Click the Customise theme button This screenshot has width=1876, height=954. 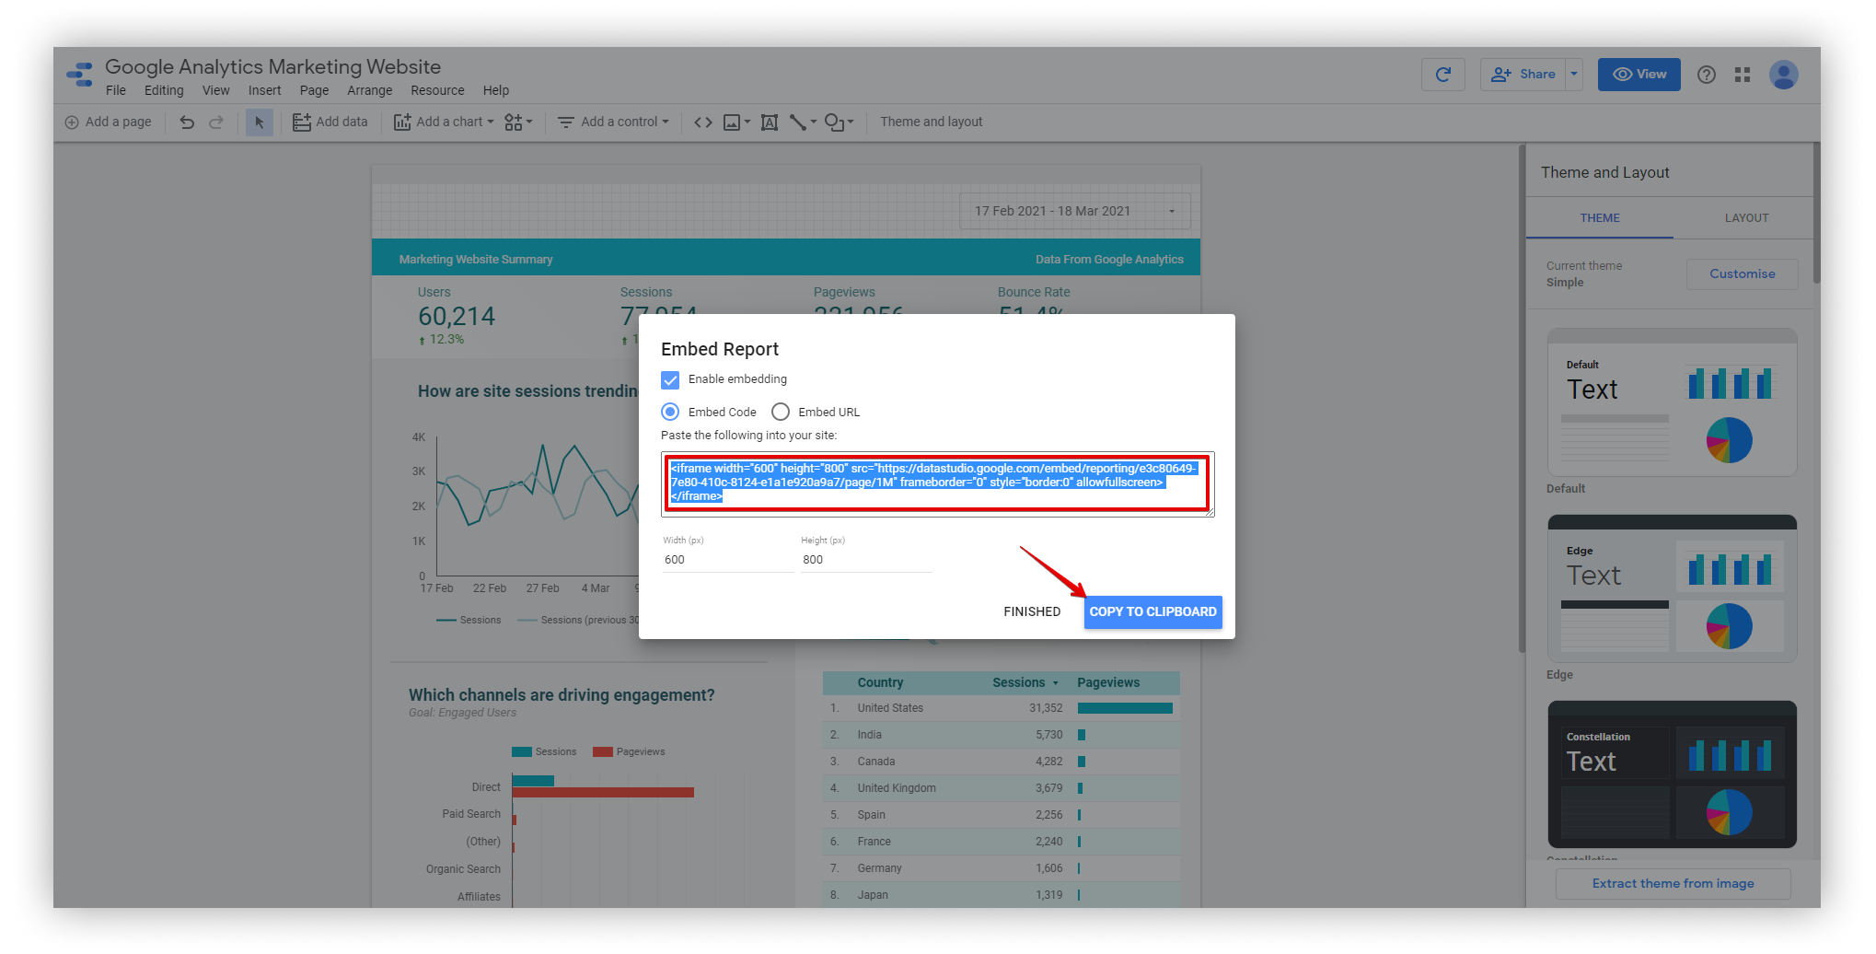point(1742,274)
